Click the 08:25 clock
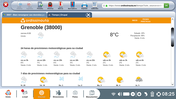This screenshot has height=99, width=176. click(168, 94)
